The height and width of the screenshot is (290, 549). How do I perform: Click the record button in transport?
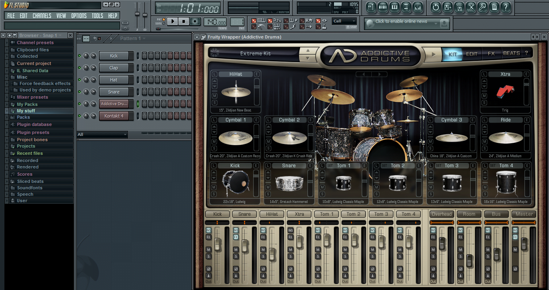[195, 21]
